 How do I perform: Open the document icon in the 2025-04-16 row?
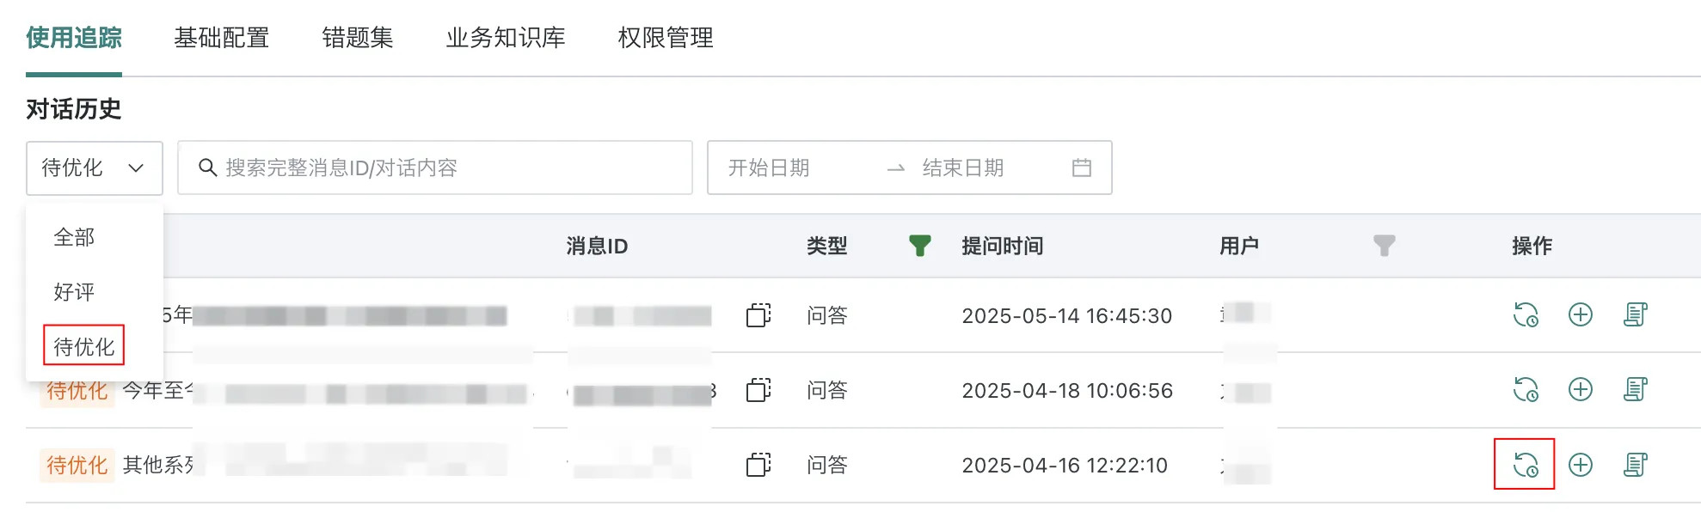(x=1635, y=465)
